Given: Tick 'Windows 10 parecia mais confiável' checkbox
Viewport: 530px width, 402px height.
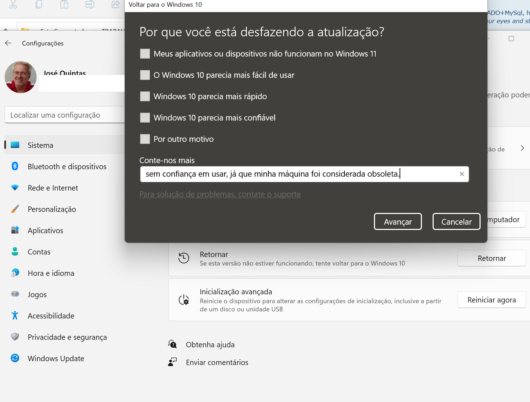Looking at the screenshot, I should click(x=145, y=118).
